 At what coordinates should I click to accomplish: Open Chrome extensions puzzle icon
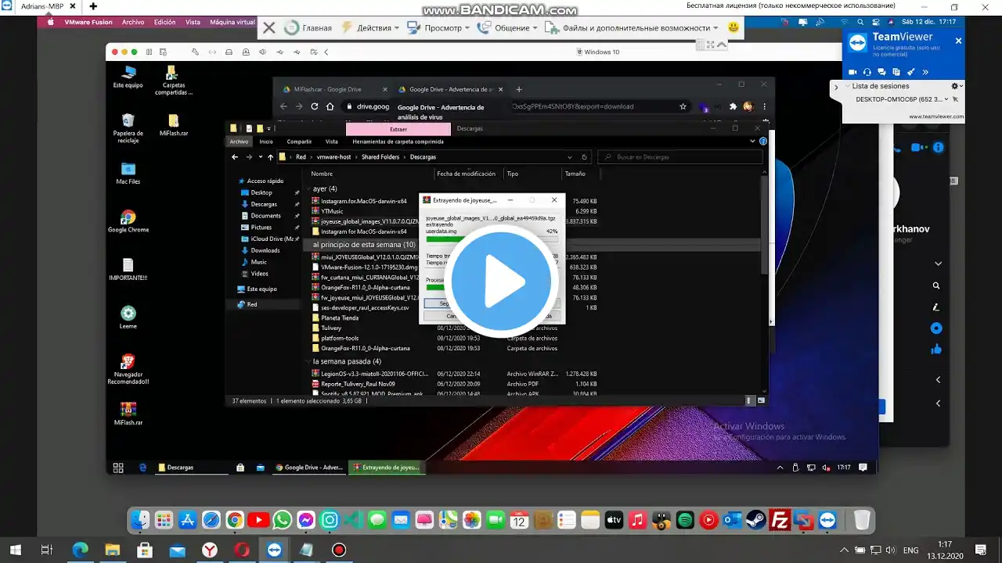tap(733, 106)
